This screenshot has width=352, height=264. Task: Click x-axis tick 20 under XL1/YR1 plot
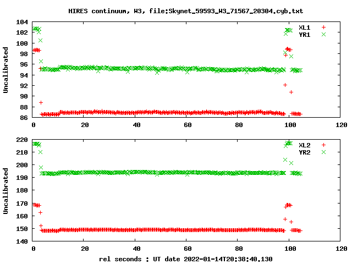click(x=85, y=125)
